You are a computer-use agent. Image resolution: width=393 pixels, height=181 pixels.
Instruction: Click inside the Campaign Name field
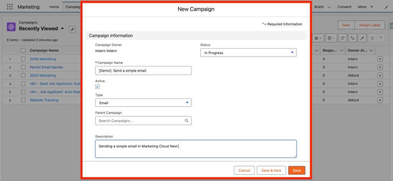click(x=143, y=70)
